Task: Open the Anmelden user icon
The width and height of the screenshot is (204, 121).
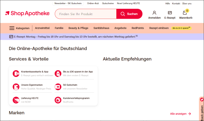Action: 154,13
